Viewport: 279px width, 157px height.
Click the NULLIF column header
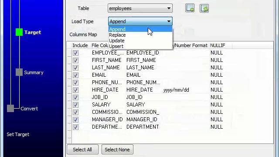218,45
